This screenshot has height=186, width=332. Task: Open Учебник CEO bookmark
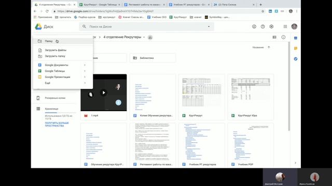tap(157, 17)
